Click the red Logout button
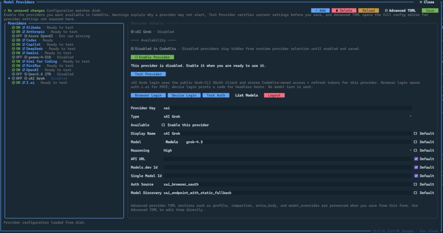The width and height of the screenshot is (443, 233). [x=274, y=95]
